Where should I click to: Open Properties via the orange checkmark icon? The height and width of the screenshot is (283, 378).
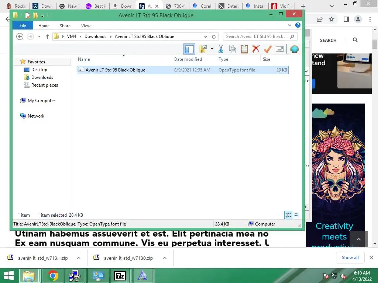point(268,49)
